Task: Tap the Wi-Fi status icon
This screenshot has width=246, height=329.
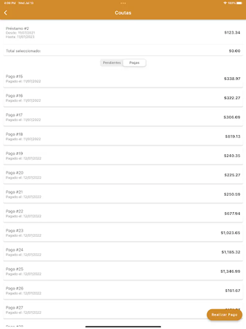Action: point(225,3)
